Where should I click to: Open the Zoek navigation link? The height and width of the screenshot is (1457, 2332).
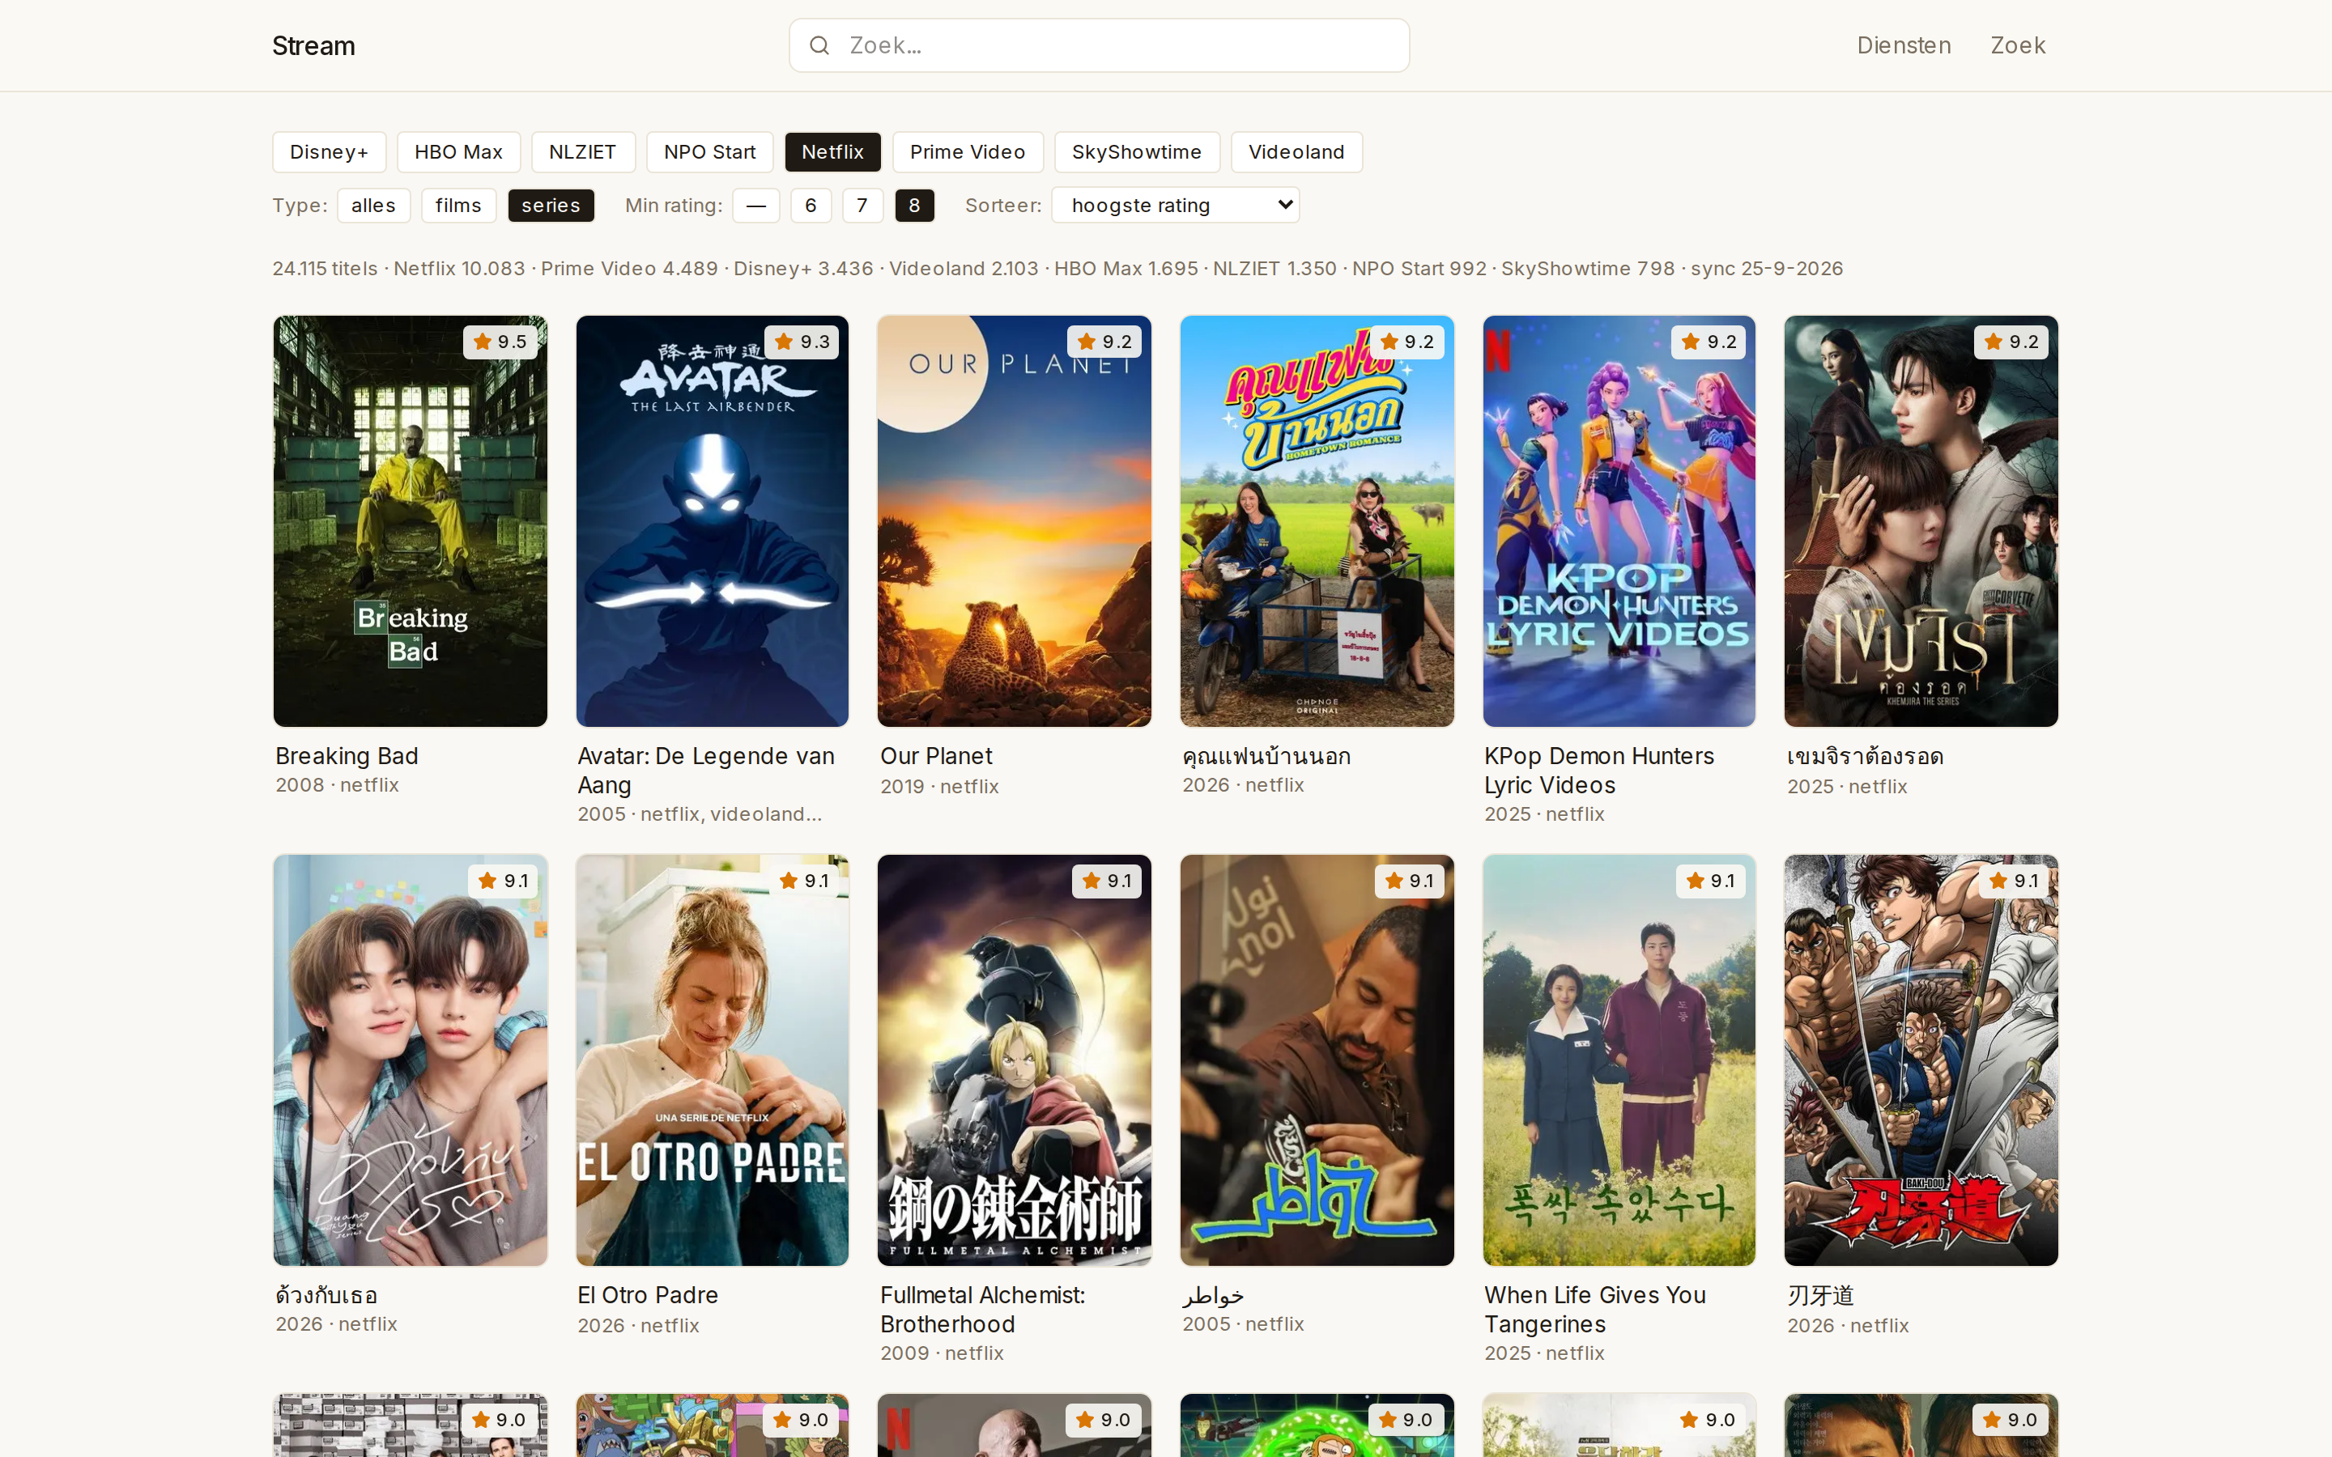click(2018, 45)
